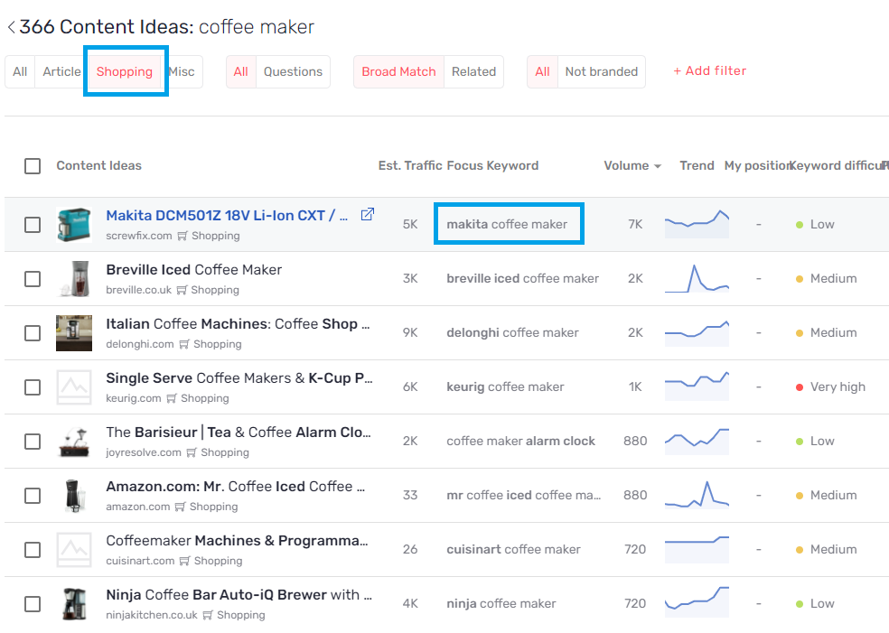Switch to the Article filter tab

61,71
